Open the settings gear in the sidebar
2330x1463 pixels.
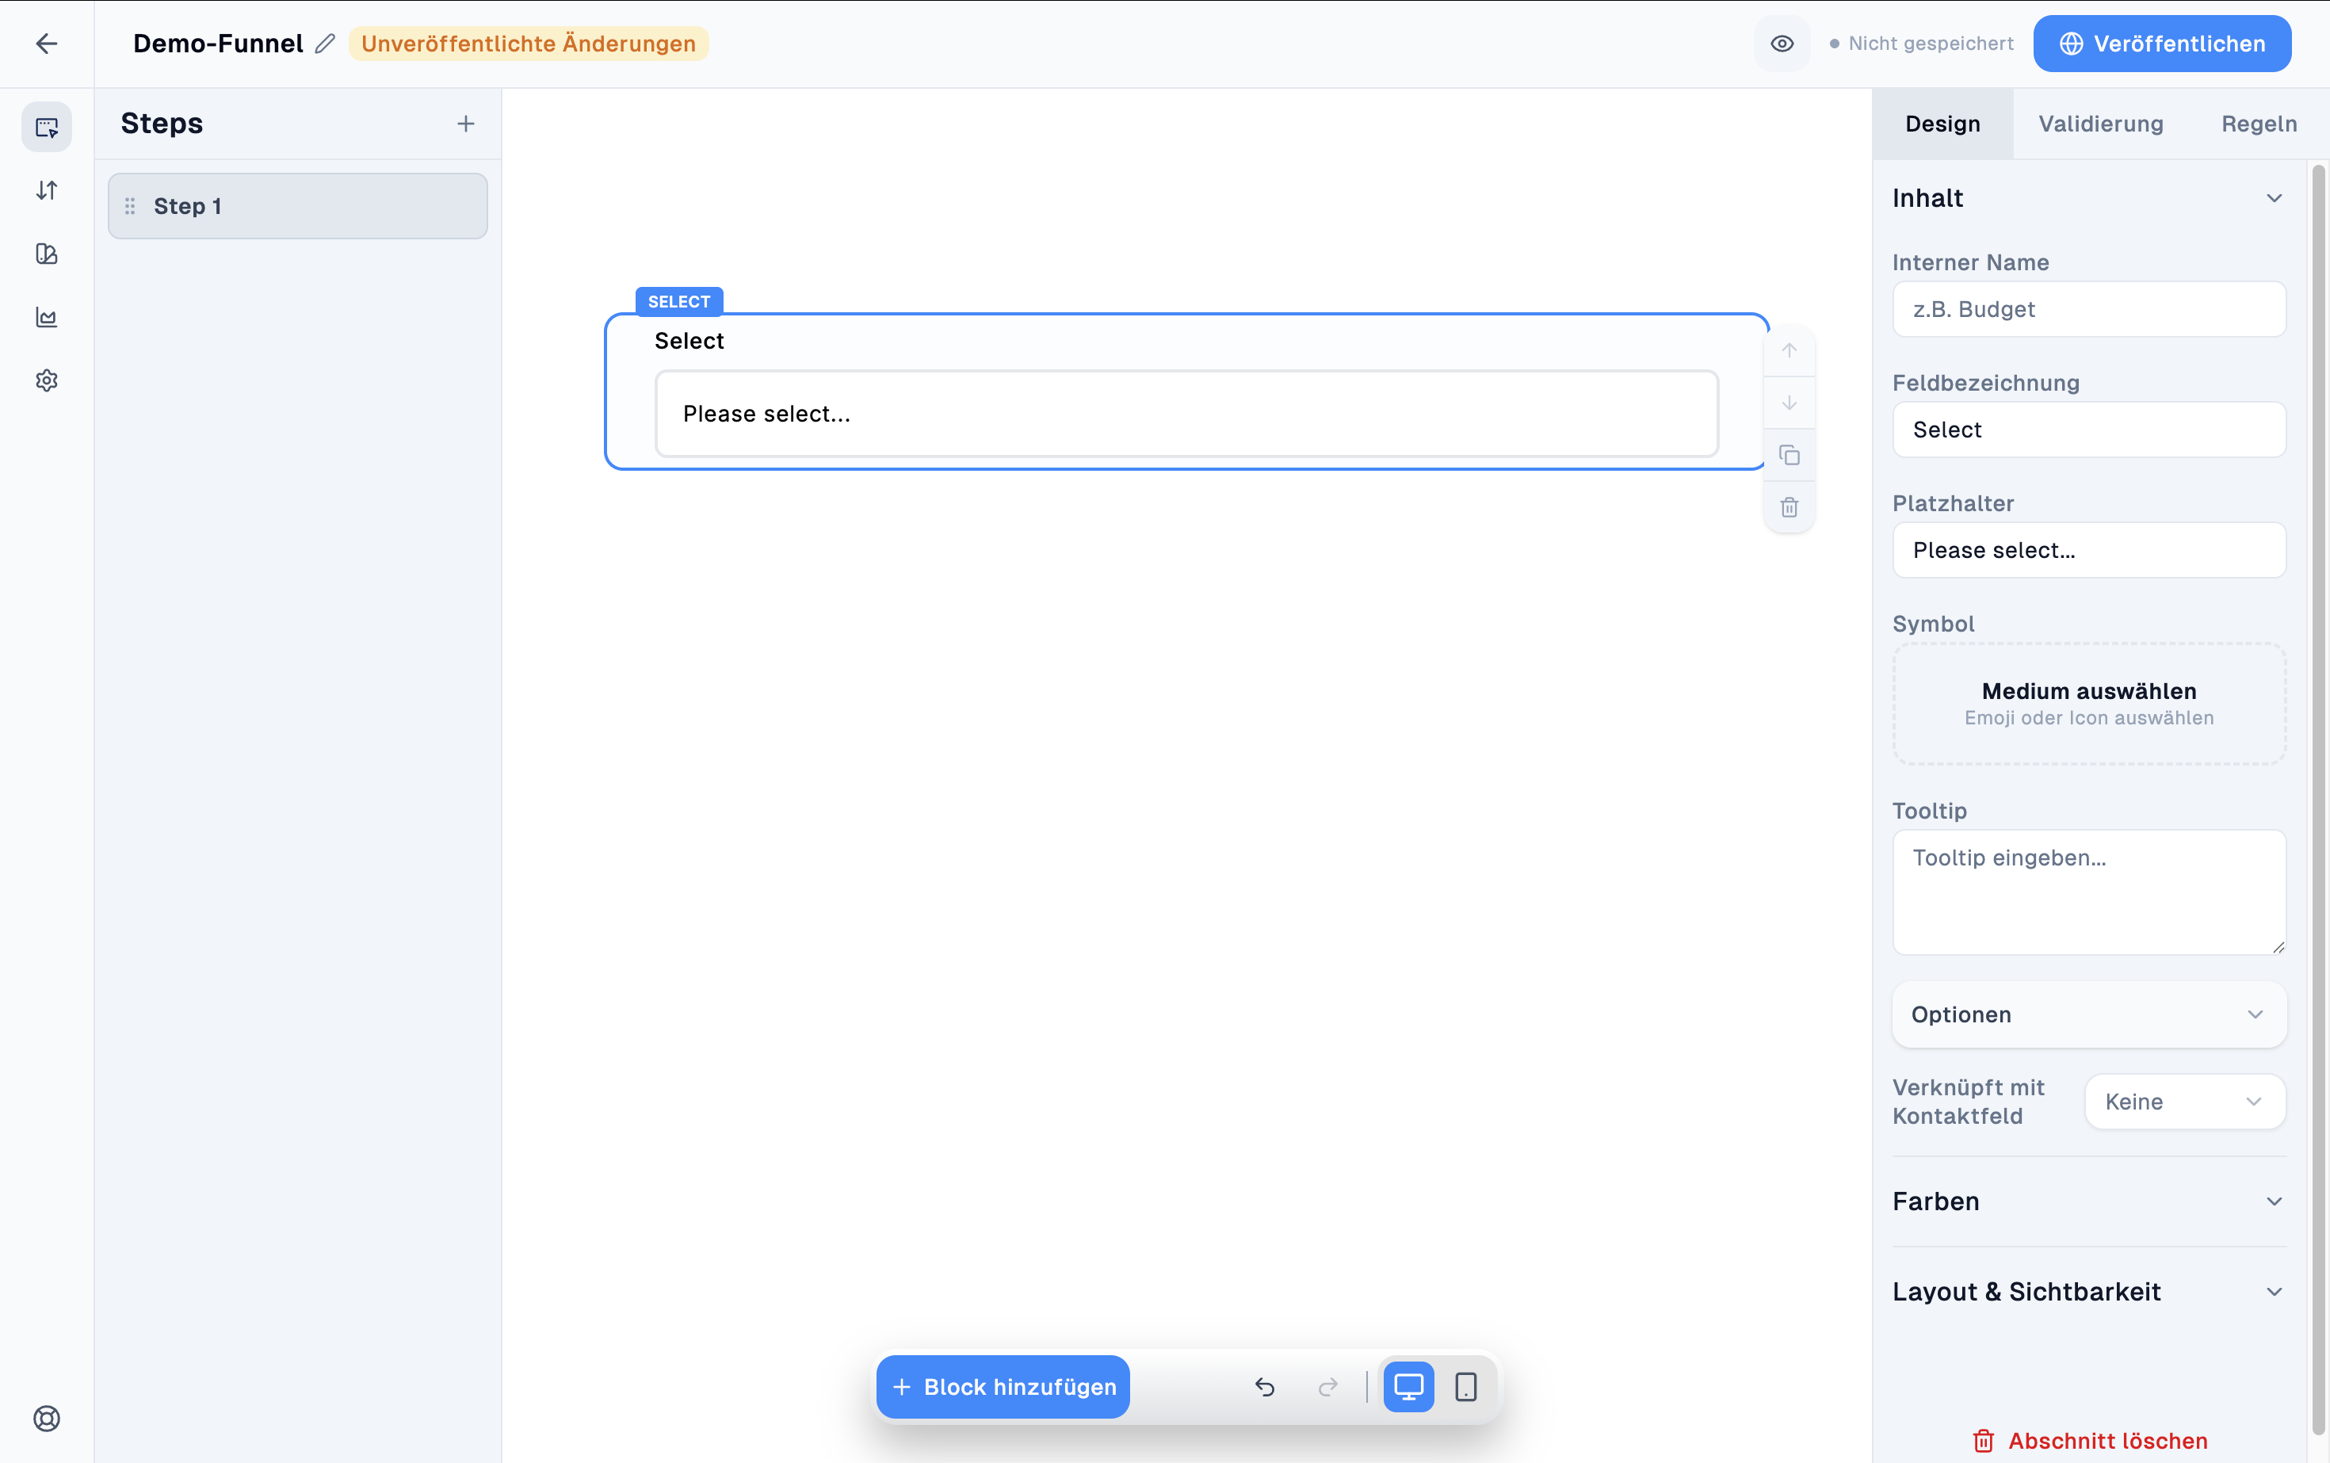pos(47,380)
